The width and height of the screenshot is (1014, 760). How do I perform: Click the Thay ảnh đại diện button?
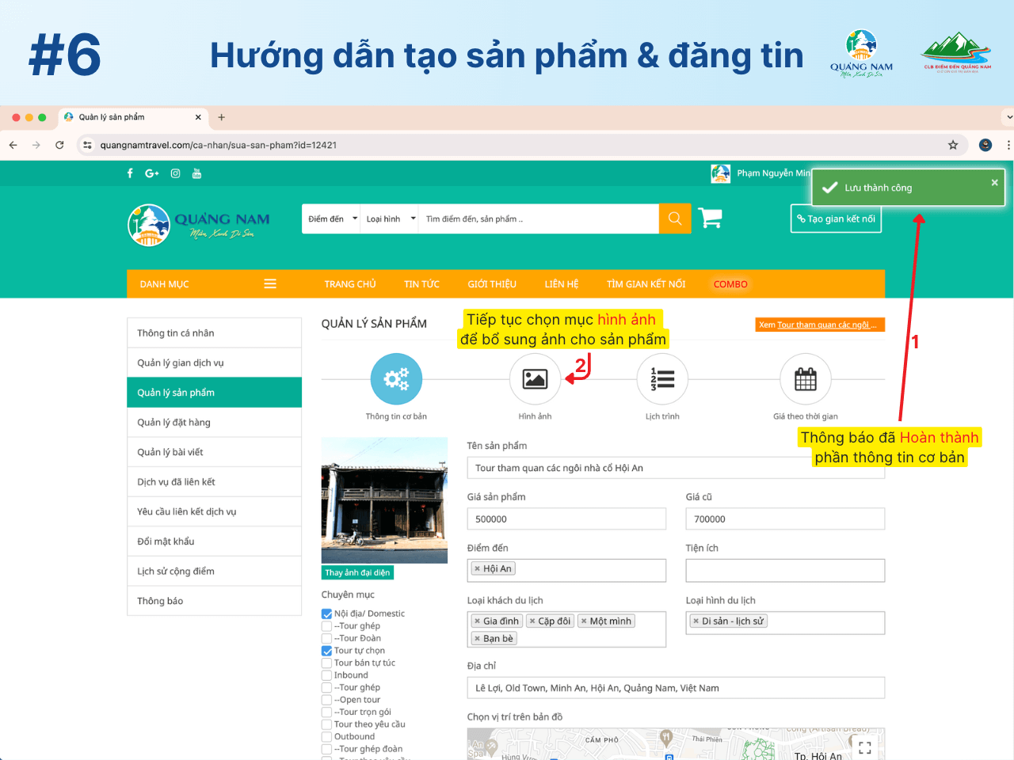coord(357,572)
